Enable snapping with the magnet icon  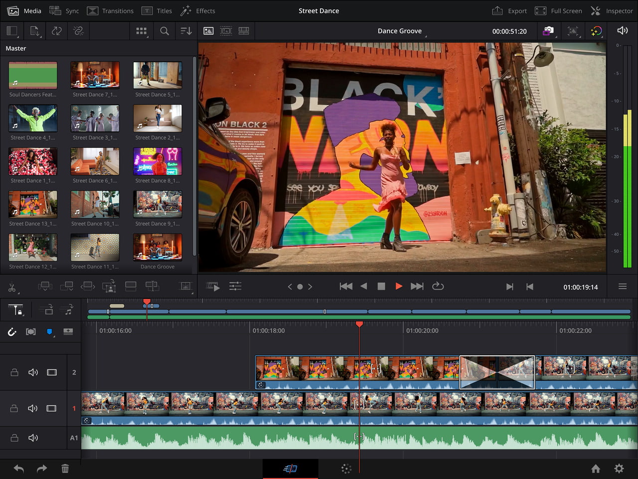point(12,331)
